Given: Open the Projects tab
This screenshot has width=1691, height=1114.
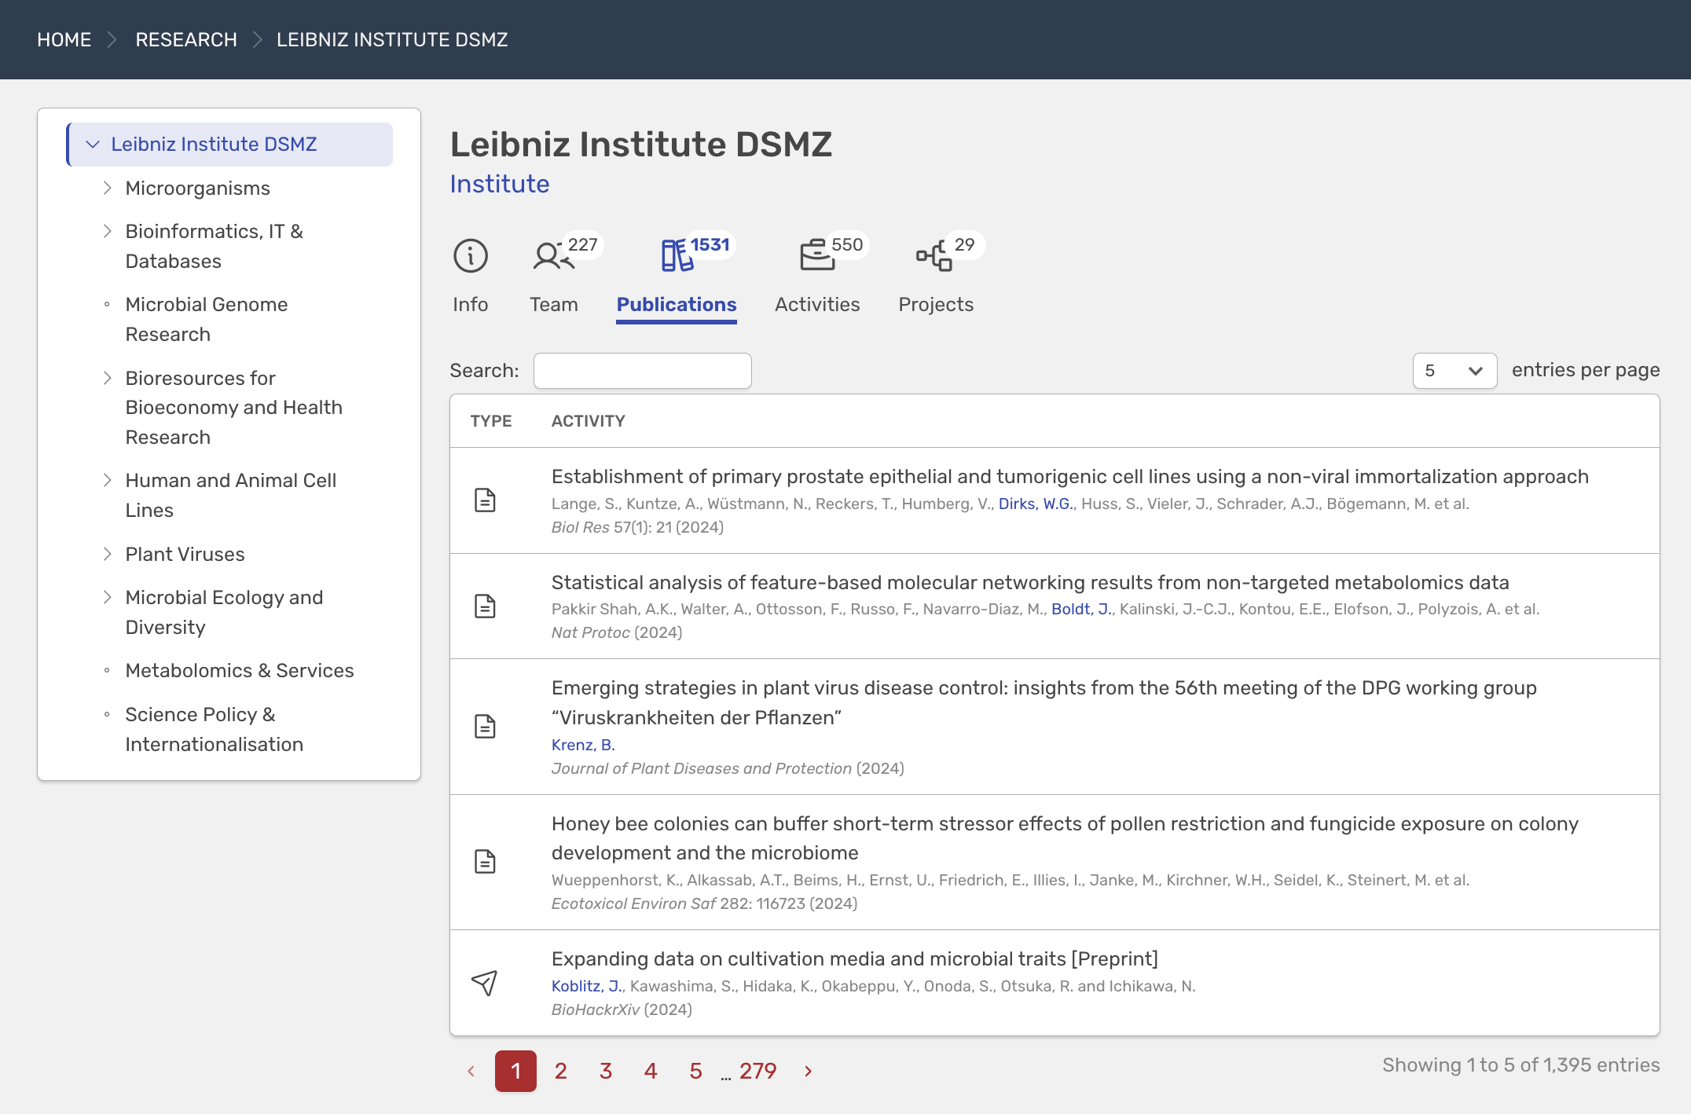Looking at the screenshot, I should (x=936, y=305).
